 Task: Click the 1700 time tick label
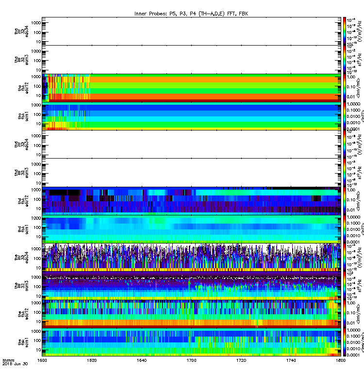(191, 360)
